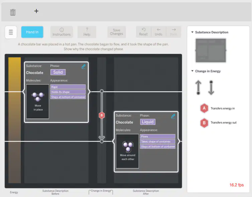252x197 pixels.
Task: Collapse the Change in Energy section
Action: pyautogui.click(x=192, y=71)
